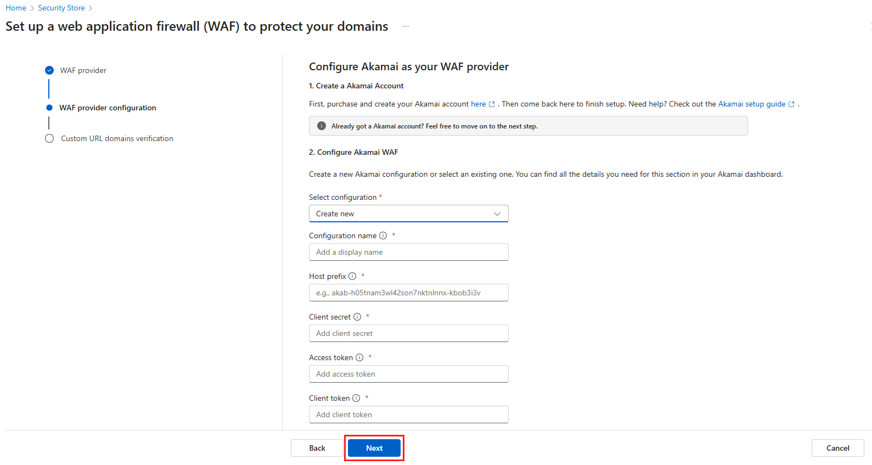Open the Security Store breadcrumb

pyautogui.click(x=61, y=8)
